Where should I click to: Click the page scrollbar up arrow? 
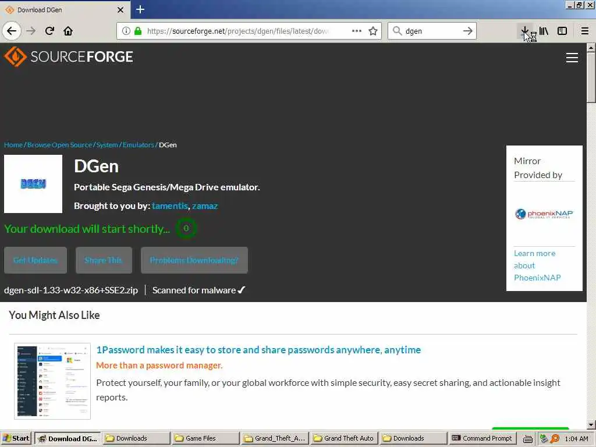click(591, 48)
